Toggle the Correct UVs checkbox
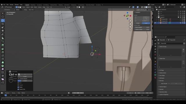This screenshot has height=104, width=186. 18,89
